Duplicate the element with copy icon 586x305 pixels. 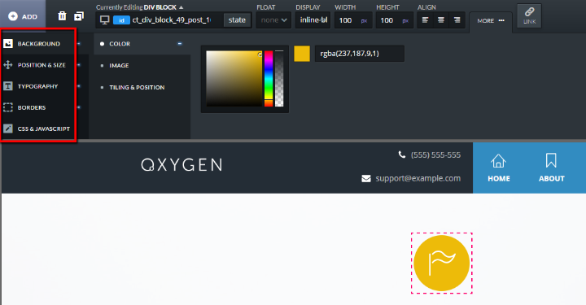tap(79, 16)
